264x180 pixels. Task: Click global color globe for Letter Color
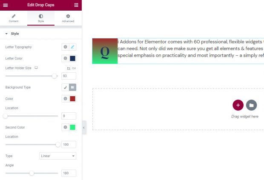pyautogui.click(x=66, y=58)
